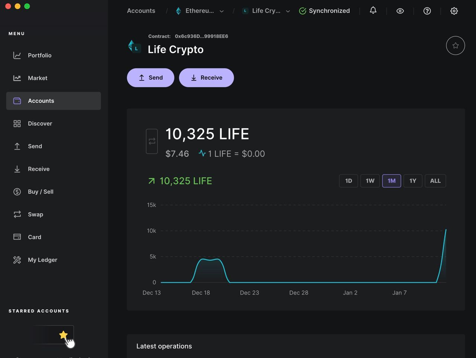476x358 pixels.
Task: Click the Swap arrows icon in sidebar
Action: [17, 214]
